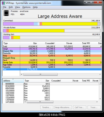Sort details list by Size column header
This screenshot has width=104, height=117.
(45, 81)
